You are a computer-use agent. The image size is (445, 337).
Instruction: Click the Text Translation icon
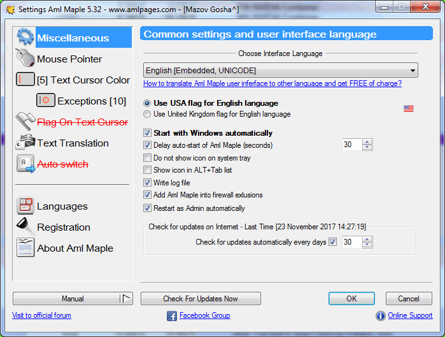[x=25, y=142]
